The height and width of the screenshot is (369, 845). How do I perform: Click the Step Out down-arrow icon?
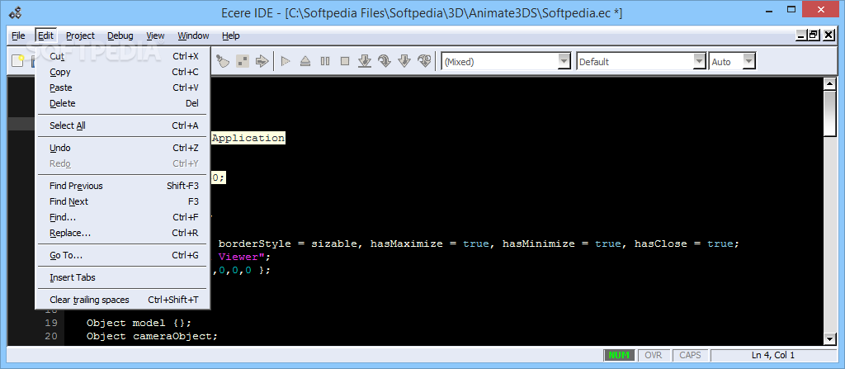point(404,61)
